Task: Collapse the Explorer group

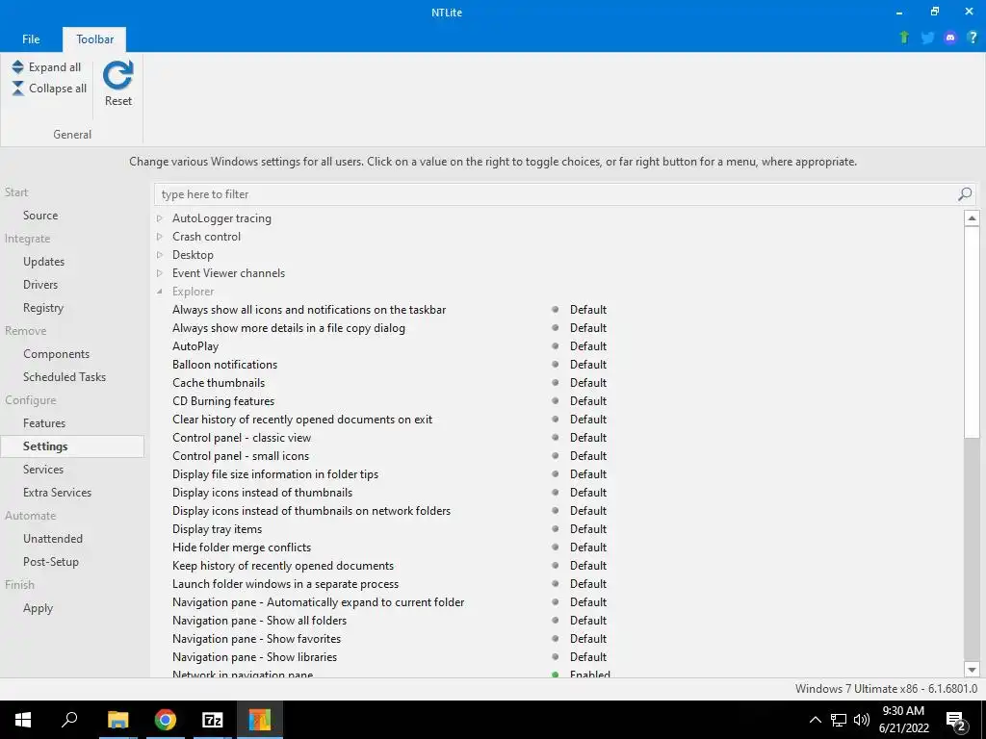Action: (160, 291)
